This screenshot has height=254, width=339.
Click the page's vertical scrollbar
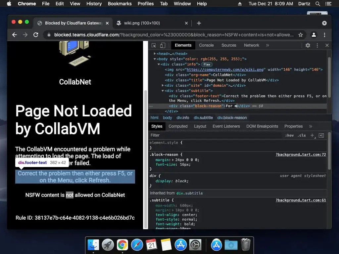146,159
